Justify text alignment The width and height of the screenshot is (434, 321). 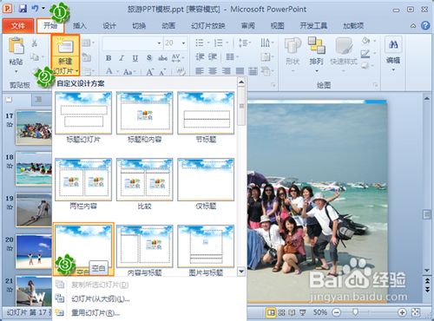pyautogui.click(x=240, y=71)
